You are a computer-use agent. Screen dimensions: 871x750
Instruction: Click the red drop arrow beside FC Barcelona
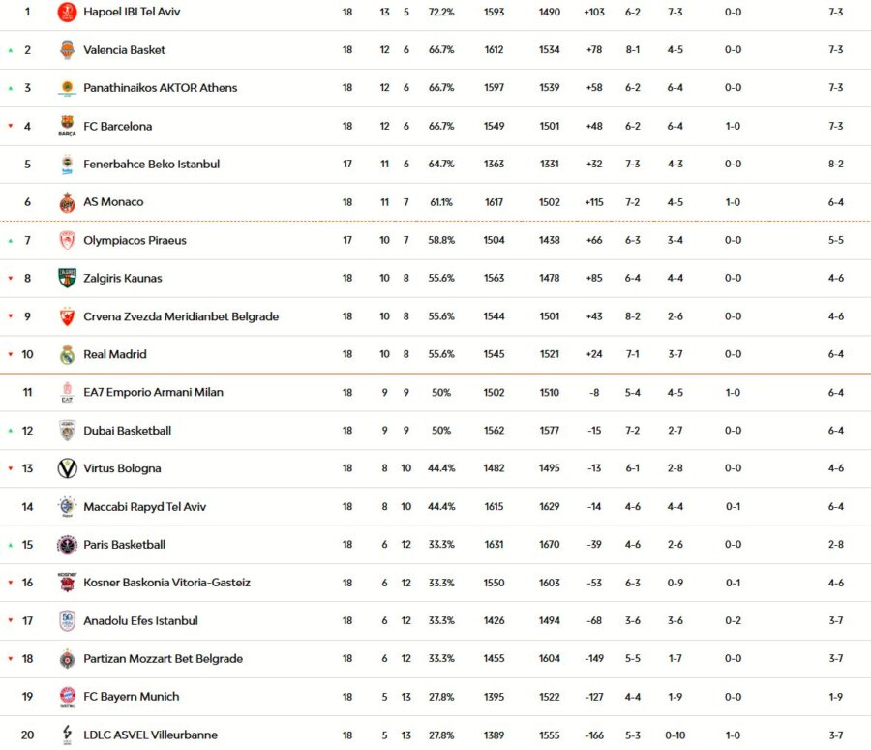(x=8, y=126)
